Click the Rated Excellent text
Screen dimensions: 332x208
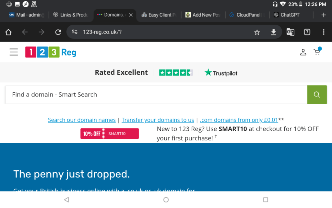pos(121,72)
